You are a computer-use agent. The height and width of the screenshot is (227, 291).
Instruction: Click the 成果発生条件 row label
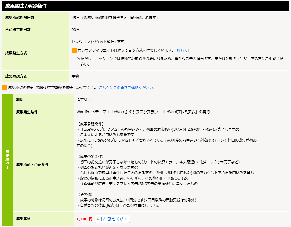coord(27,112)
